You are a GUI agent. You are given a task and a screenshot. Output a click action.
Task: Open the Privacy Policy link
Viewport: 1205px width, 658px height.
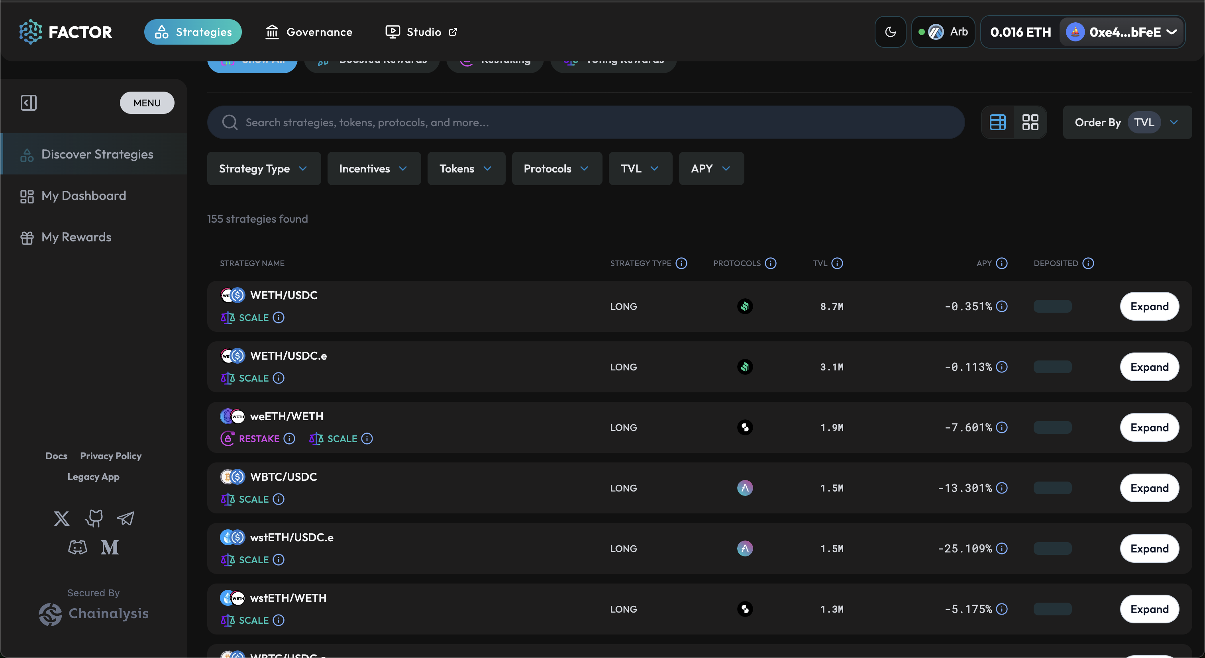click(x=110, y=456)
